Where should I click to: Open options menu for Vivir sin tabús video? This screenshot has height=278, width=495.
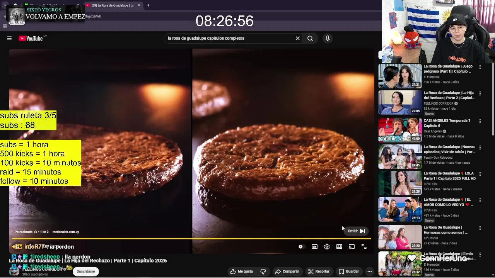pyautogui.click(x=480, y=147)
